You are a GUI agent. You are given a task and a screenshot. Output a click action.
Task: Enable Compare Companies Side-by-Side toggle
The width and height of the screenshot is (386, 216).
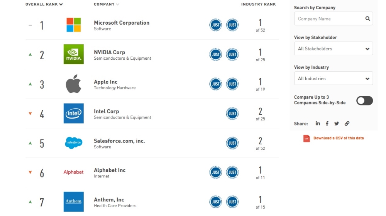coord(364,100)
